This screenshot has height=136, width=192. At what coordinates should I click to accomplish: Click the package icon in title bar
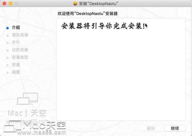pos(75,4)
